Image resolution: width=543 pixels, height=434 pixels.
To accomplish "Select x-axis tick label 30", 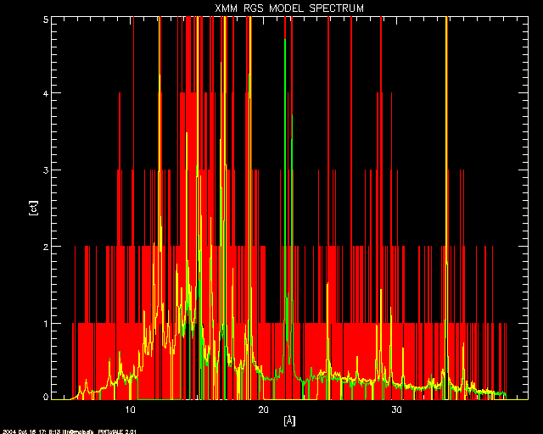I will tap(396, 409).
